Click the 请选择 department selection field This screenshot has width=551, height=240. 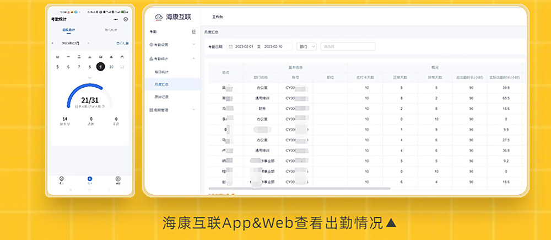click(x=348, y=46)
